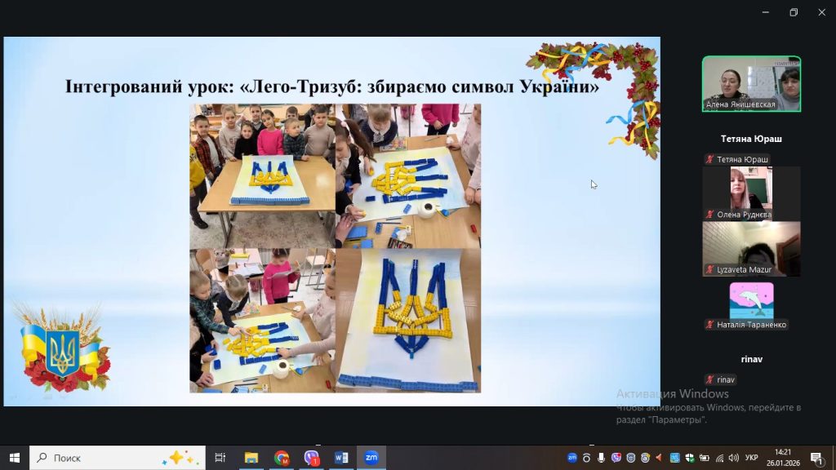Open the clock showing 14:21
Viewport: 836px width, 470px height.
[783, 458]
